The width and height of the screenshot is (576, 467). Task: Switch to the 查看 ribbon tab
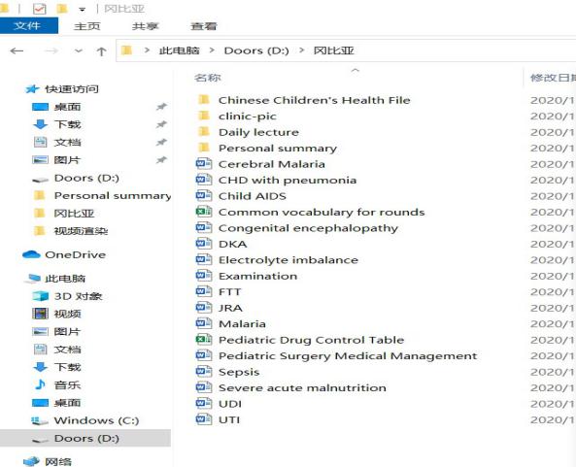(x=204, y=26)
